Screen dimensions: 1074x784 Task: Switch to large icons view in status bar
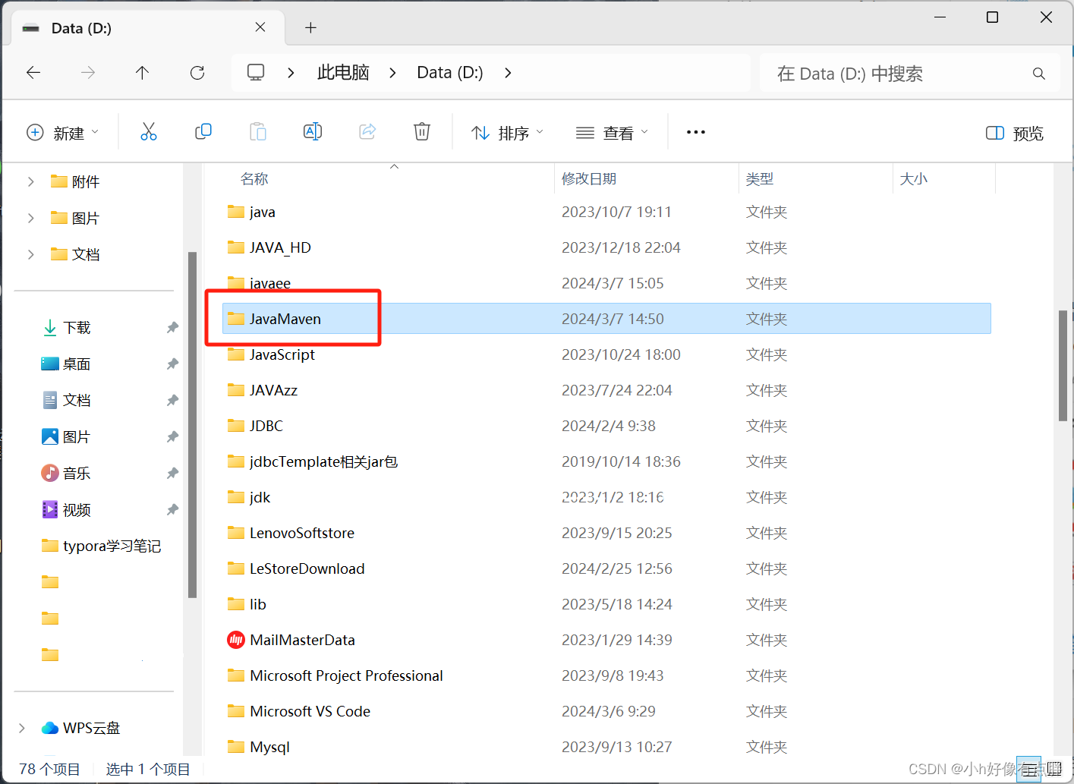pyautogui.click(x=1054, y=770)
